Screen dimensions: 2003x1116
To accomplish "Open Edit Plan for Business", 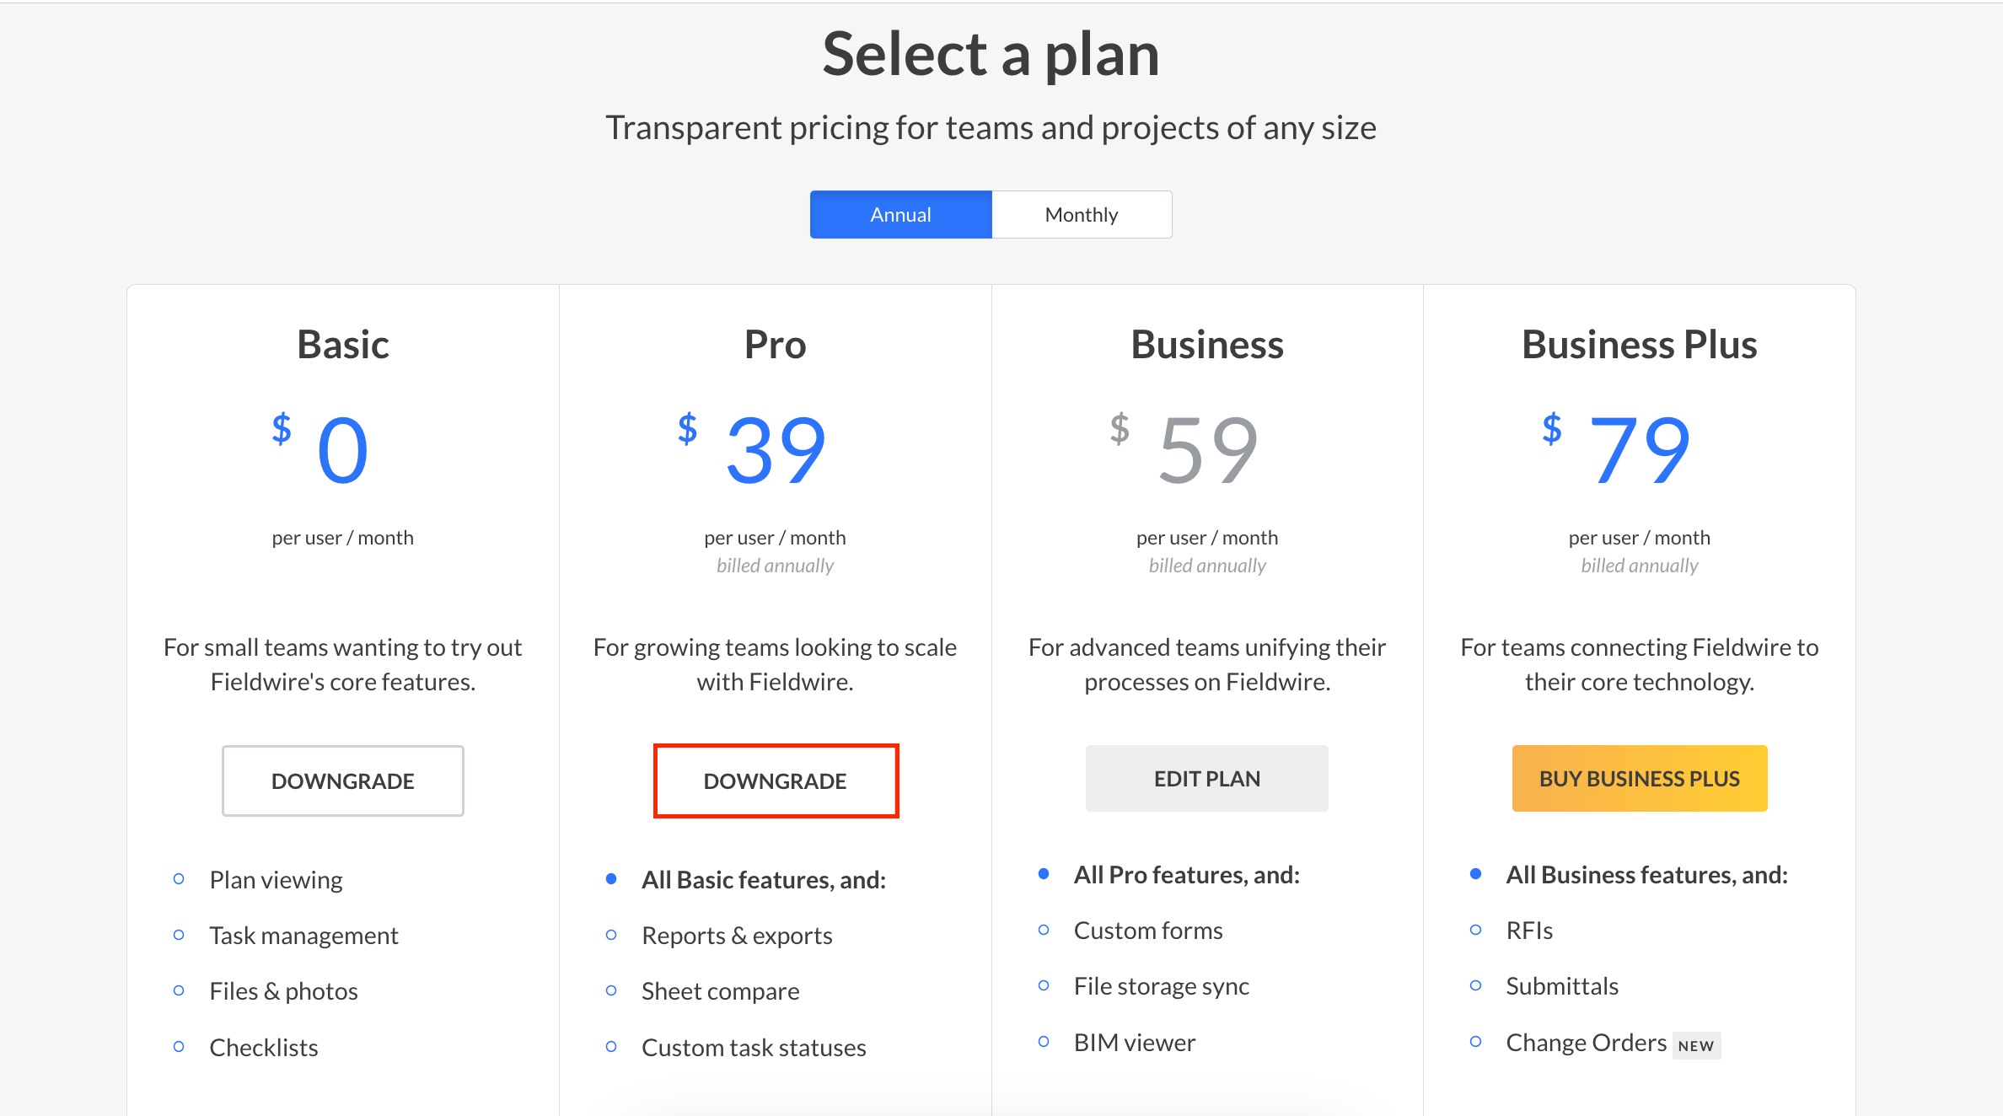I will coord(1206,778).
